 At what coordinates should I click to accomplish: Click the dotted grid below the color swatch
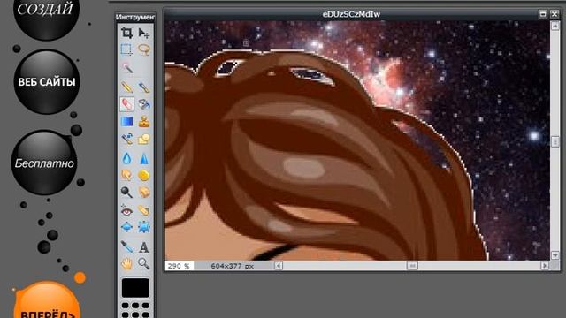135,310
